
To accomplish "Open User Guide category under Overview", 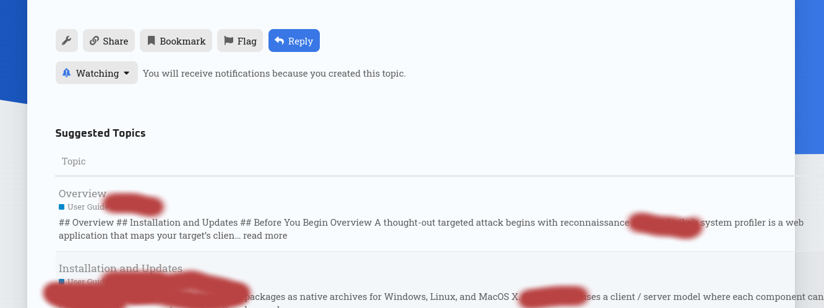I will tap(87, 207).
